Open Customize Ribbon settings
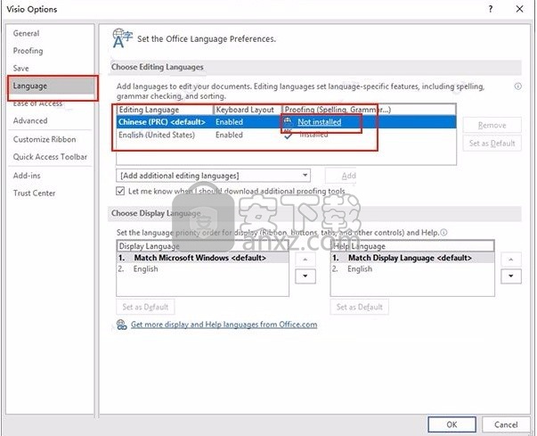This screenshot has height=436, width=537. point(45,139)
